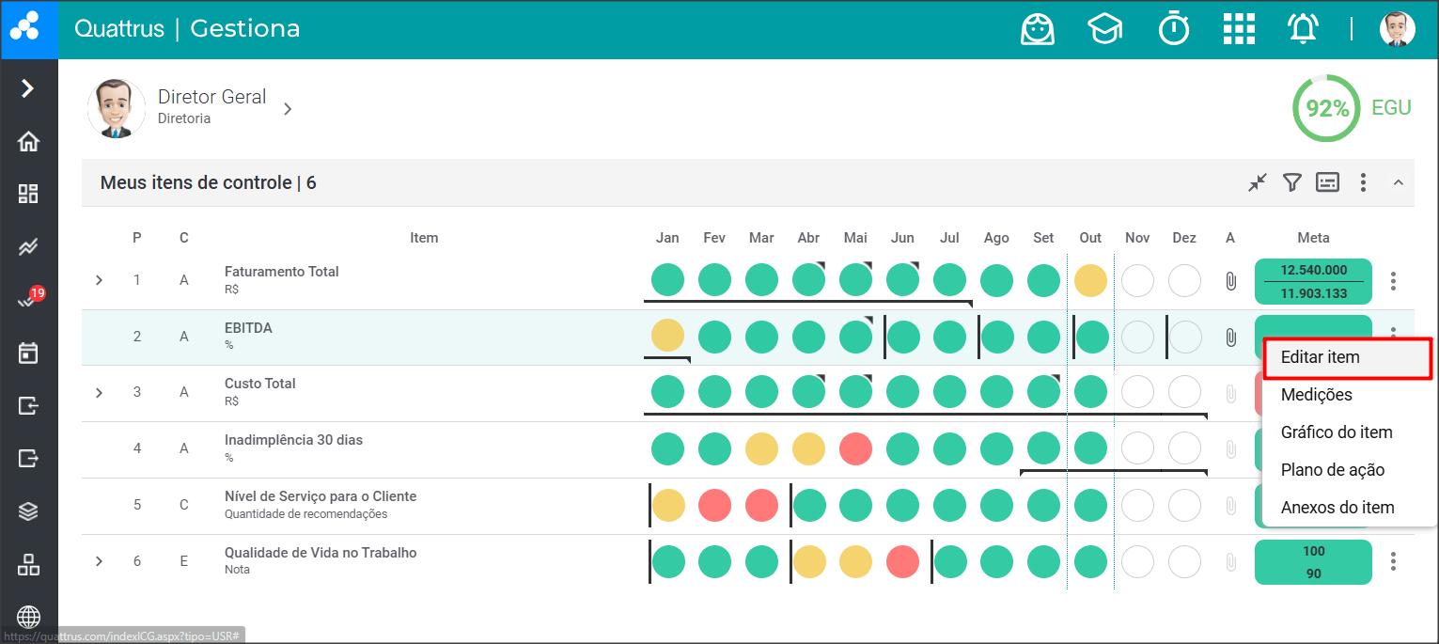Expand the Faturamento Total row

pyautogui.click(x=100, y=280)
